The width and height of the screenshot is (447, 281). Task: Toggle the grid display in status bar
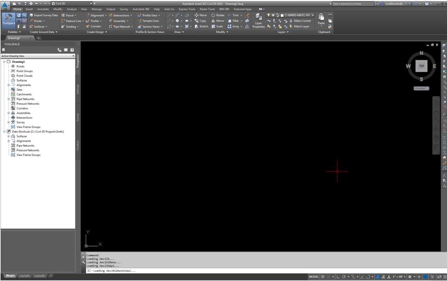(323, 277)
